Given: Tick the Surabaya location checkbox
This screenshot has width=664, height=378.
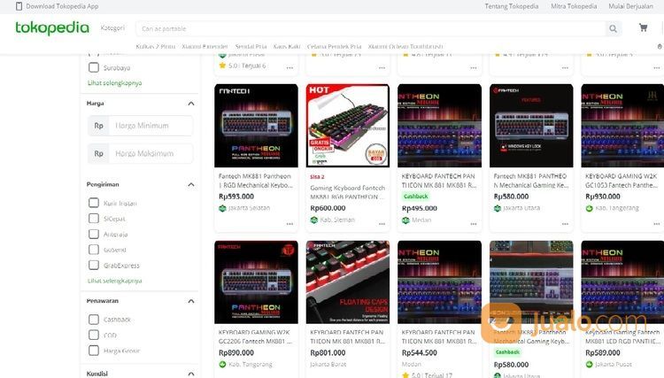Looking at the screenshot, I should [x=94, y=67].
